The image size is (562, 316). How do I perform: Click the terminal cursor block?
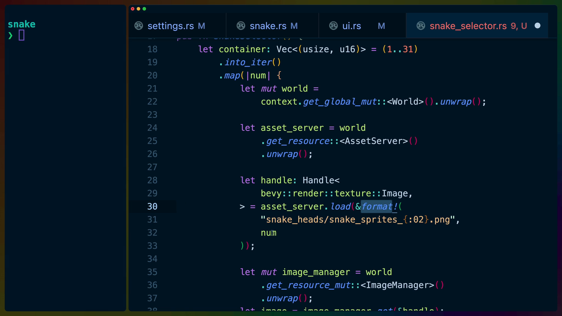click(22, 35)
